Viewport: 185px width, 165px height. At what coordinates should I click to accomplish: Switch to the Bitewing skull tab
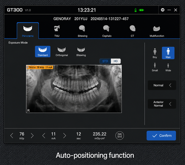point(82,31)
